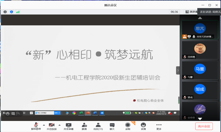Open the 成员(33) participants list
The image size is (221, 132).
point(98,126)
